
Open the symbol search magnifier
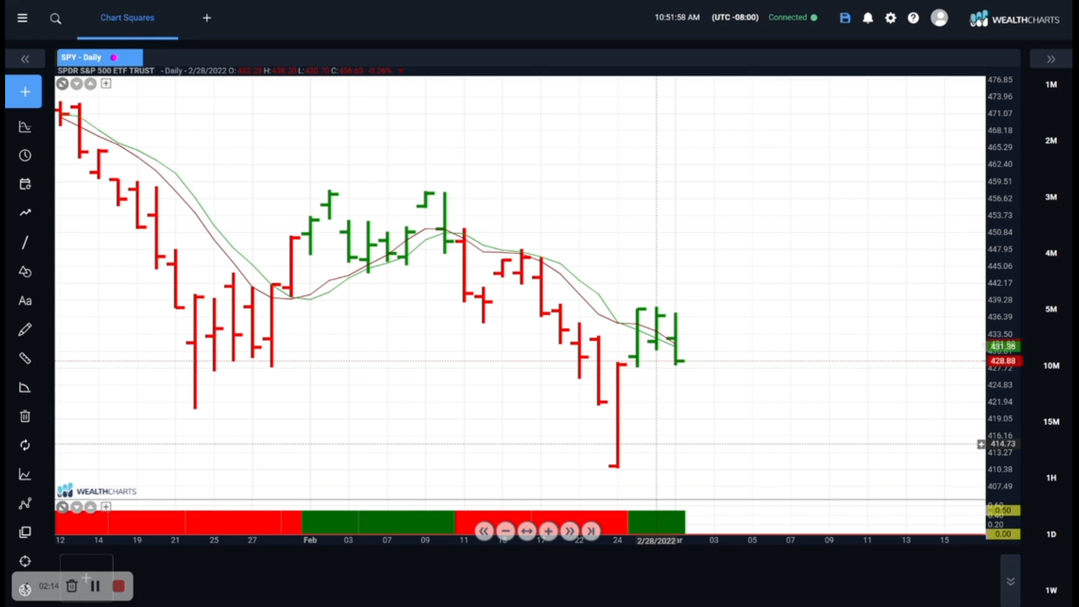click(x=55, y=19)
